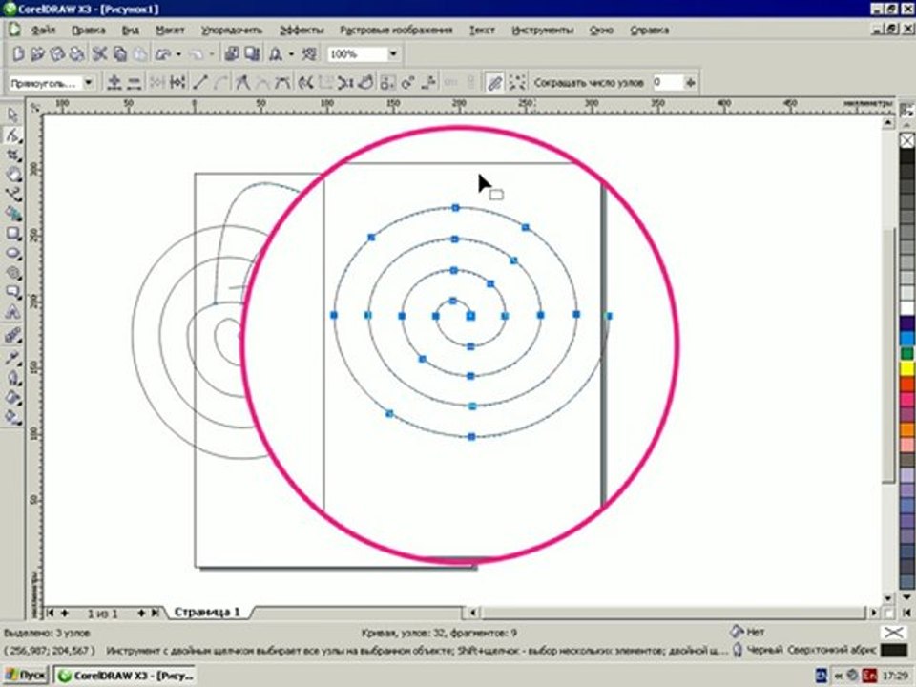Select the Rectangle tool in toolbox

(x=12, y=234)
